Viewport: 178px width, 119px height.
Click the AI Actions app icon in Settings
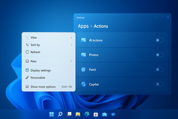coord(83,40)
